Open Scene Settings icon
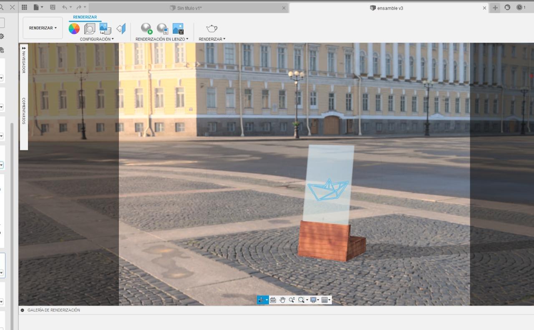The image size is (534, 330). click(90, 28)
